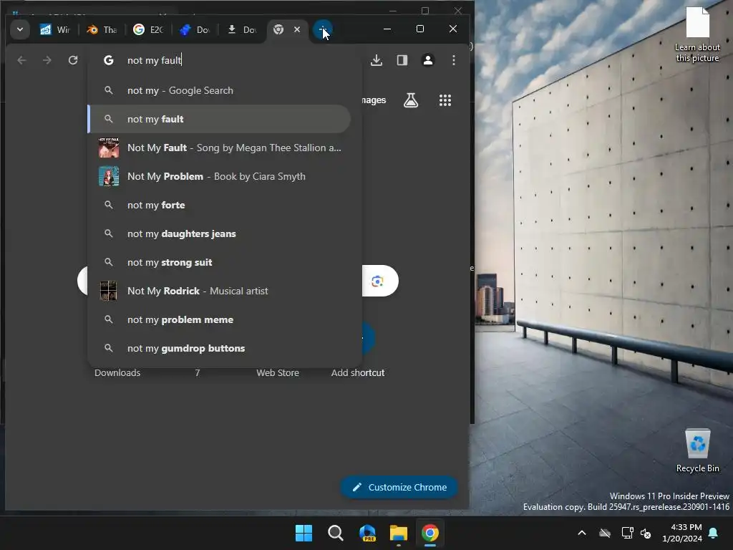
Task: Switch to the Blender 'Tha' tab
Action: click(102, 30)
